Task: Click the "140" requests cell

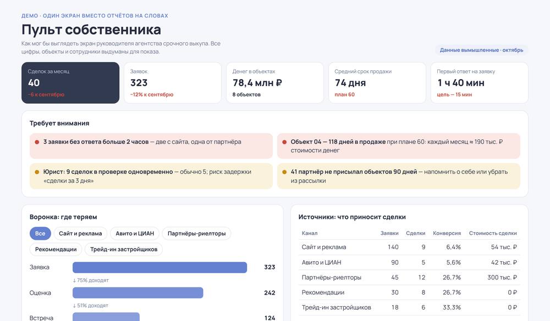Action: point(393,247)
